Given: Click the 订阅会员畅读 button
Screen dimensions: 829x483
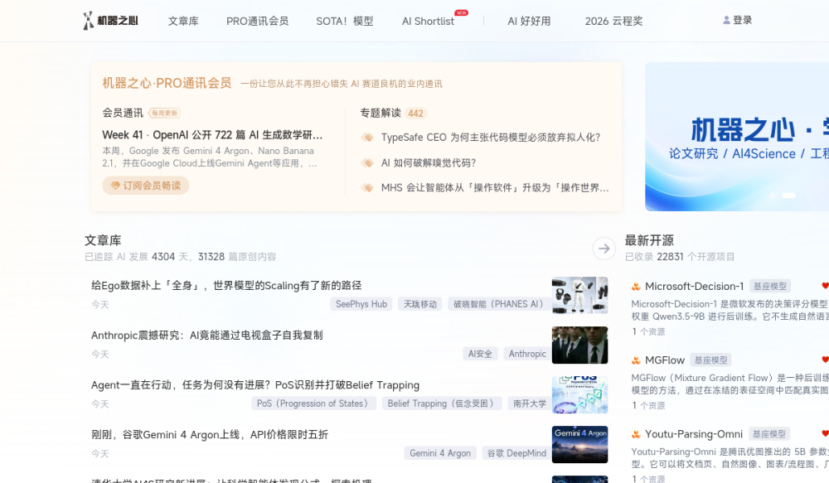Looking at the screenshot, I should click(x=146, y=186).
